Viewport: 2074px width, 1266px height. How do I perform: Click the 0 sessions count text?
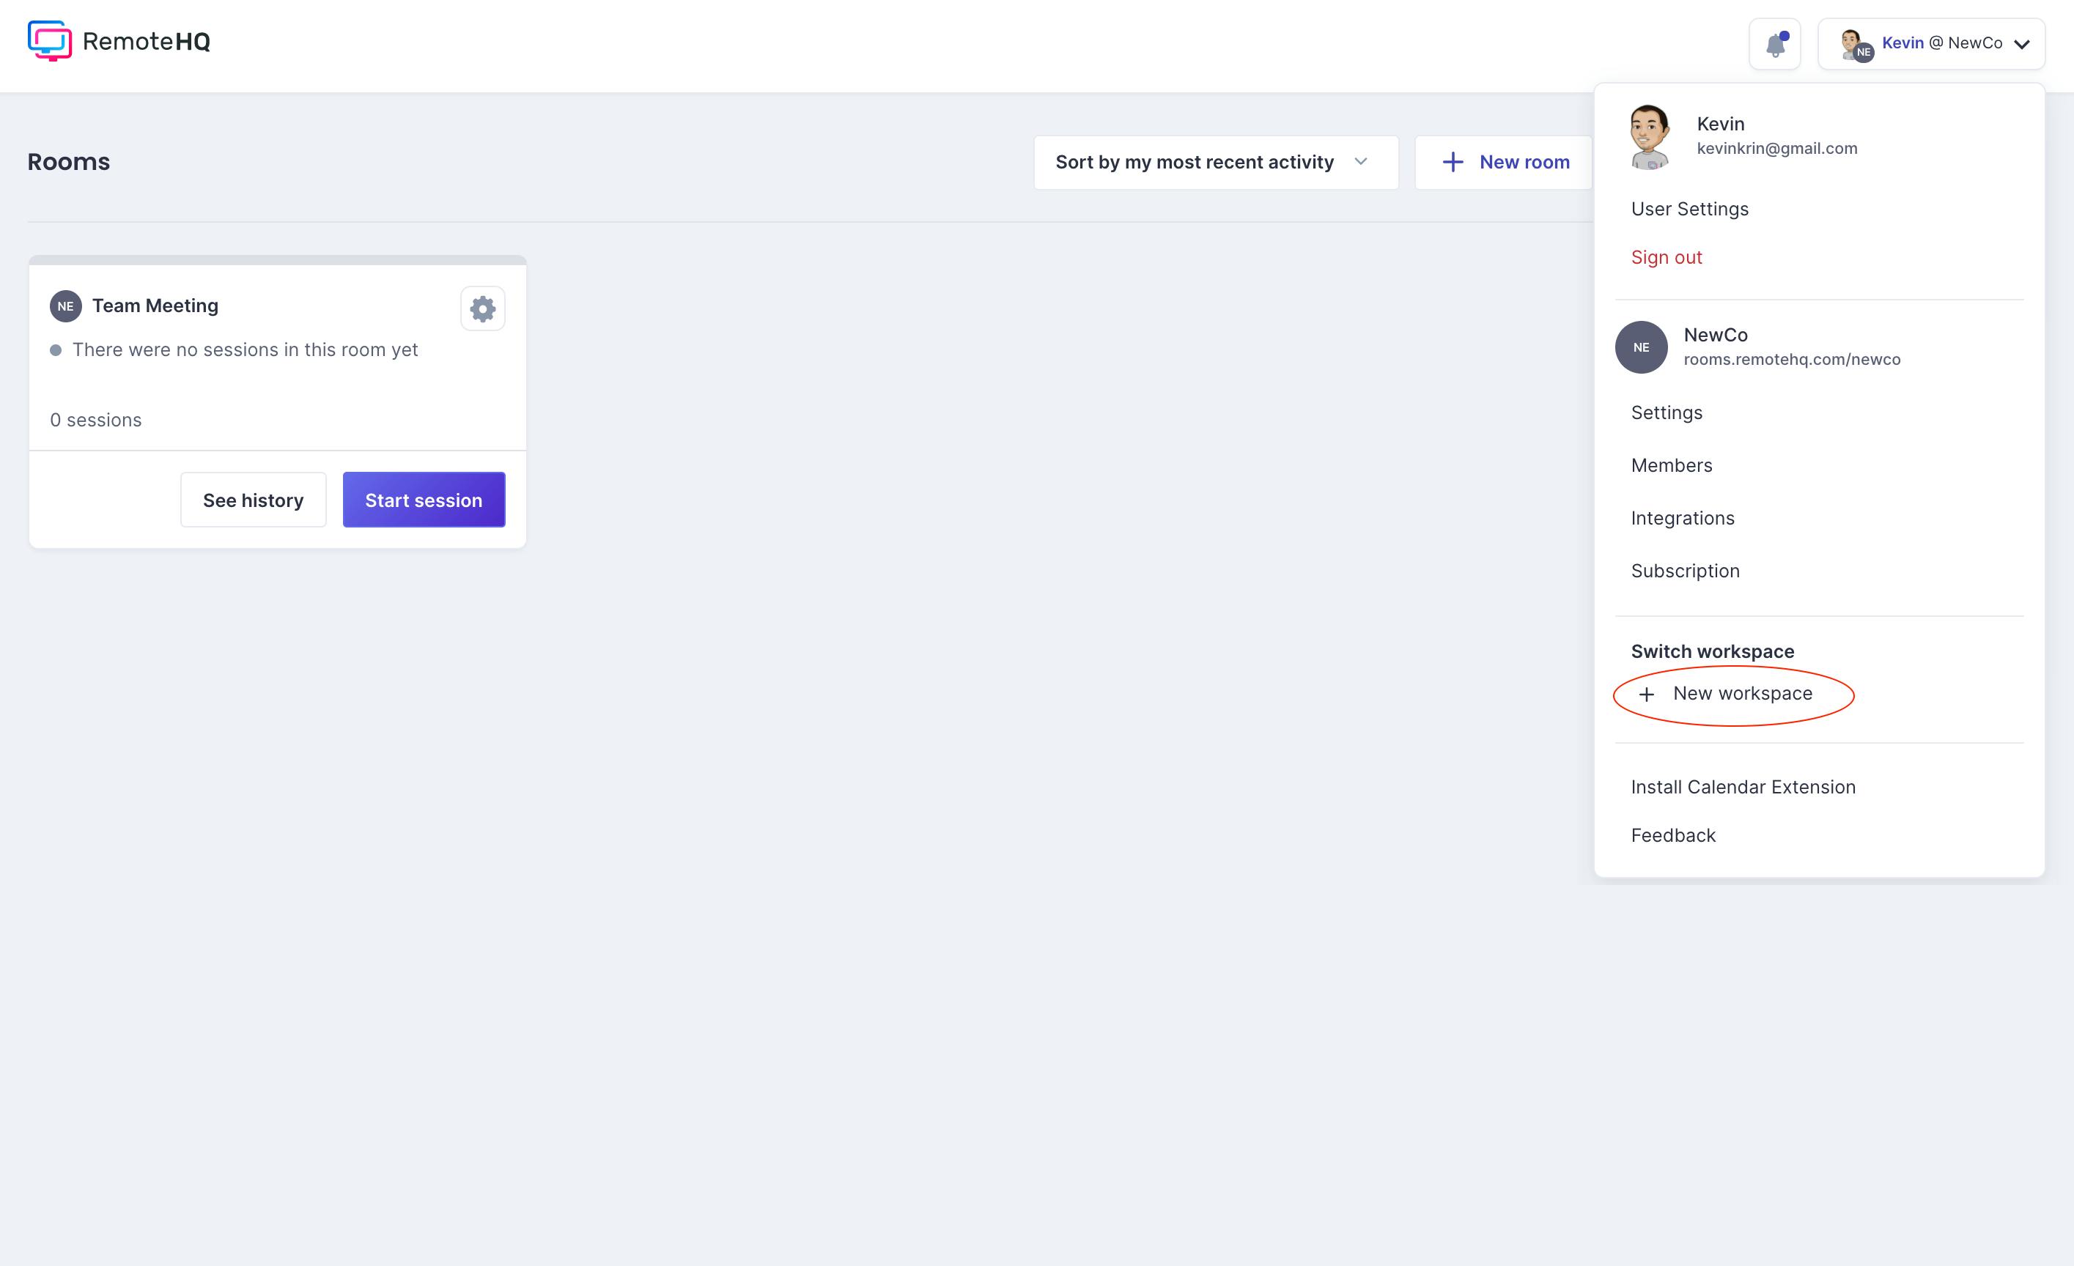[95, 420]
